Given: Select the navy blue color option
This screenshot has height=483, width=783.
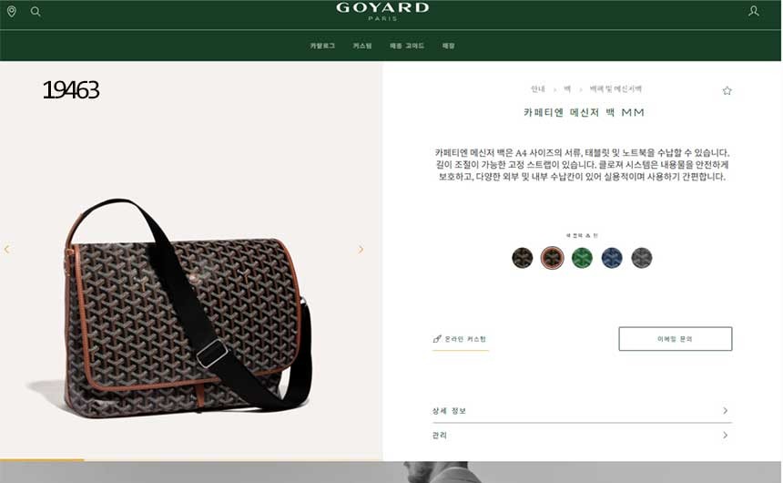Looking at the screenshot, I should point(612,258).
